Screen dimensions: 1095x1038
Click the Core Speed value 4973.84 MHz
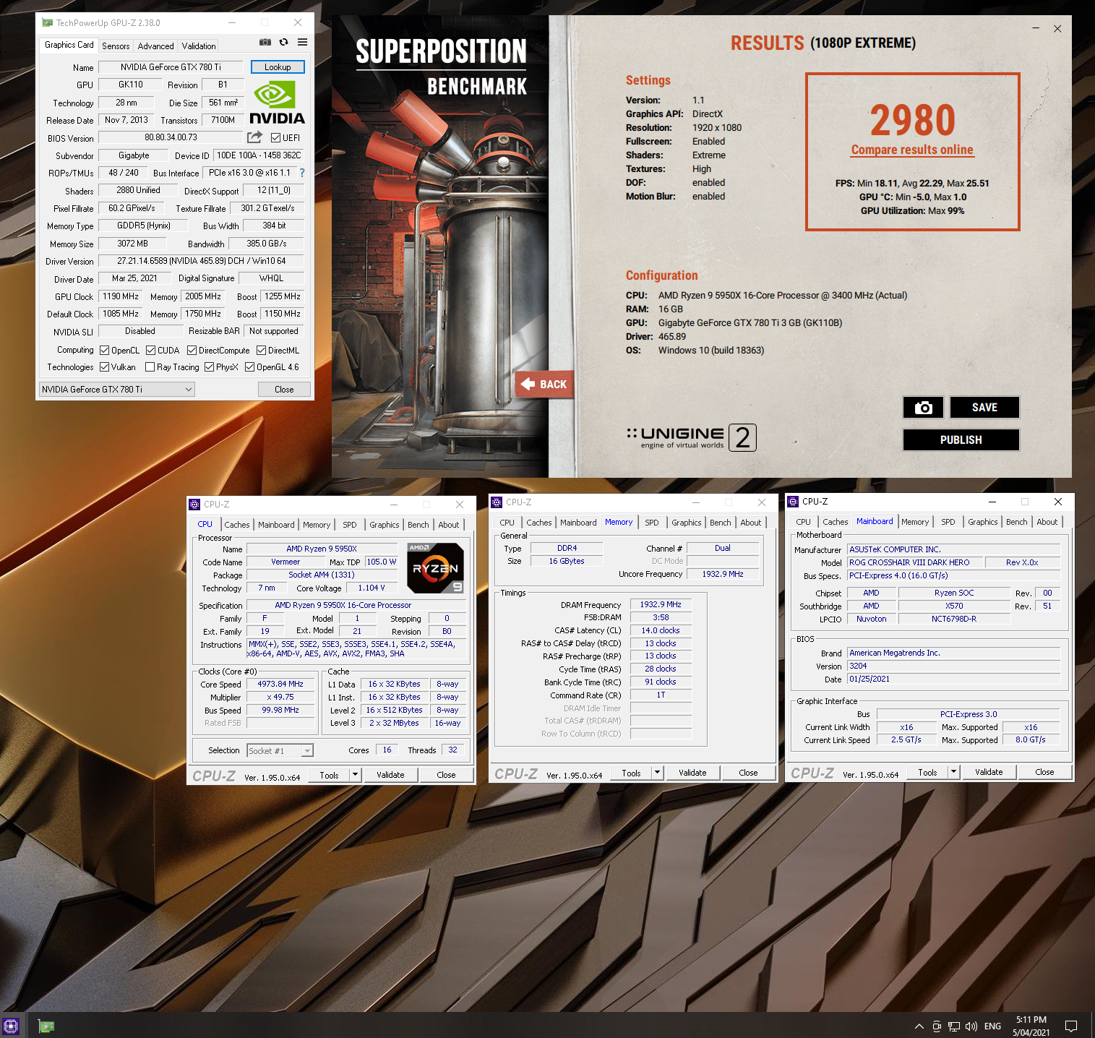pos(280,685)
